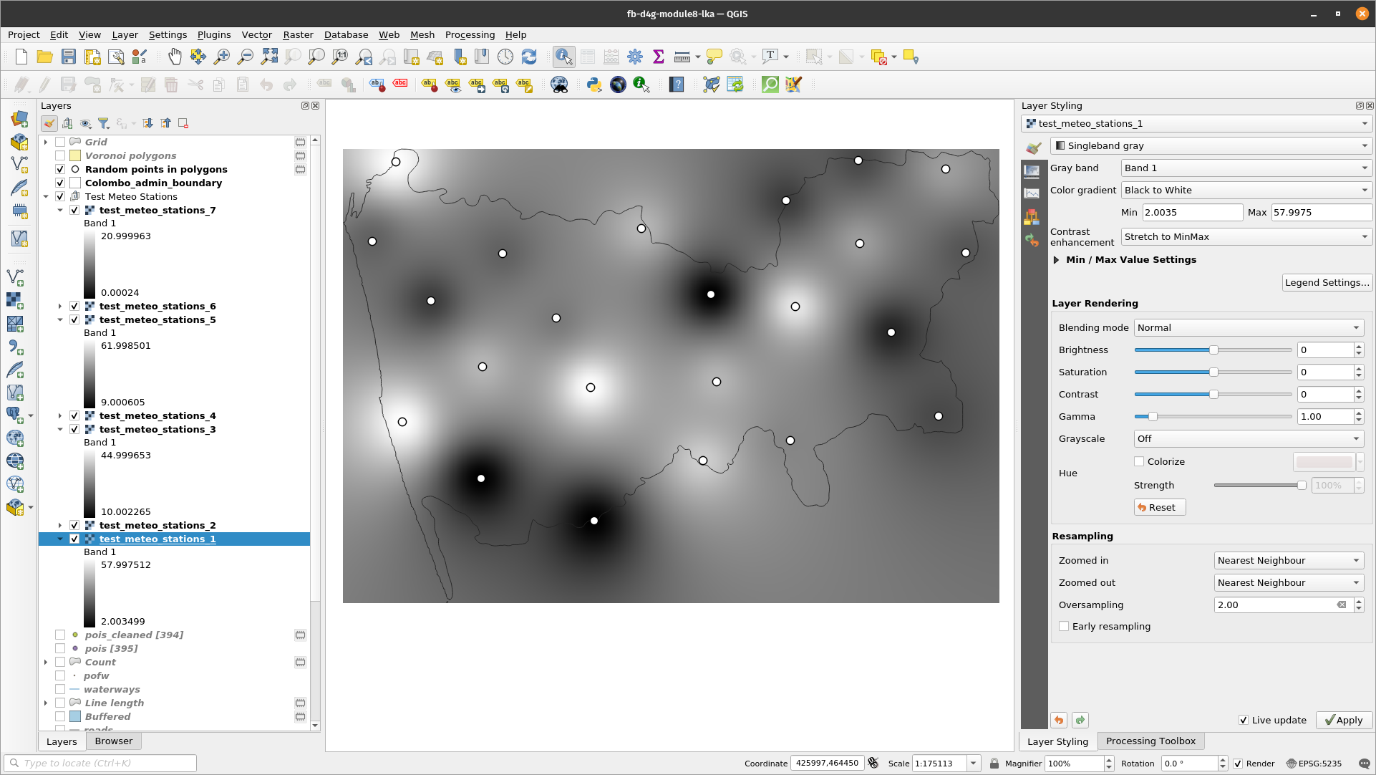Click the Zoom Out magnifier tool

coord(246,57)
